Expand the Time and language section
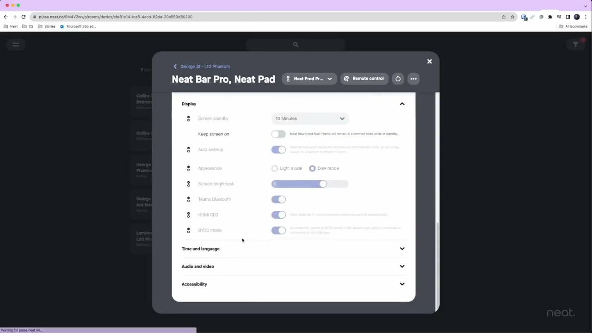The image size is (592, 333). point(293,249)
